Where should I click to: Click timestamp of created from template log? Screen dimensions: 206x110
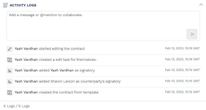[x=182, y=92]
